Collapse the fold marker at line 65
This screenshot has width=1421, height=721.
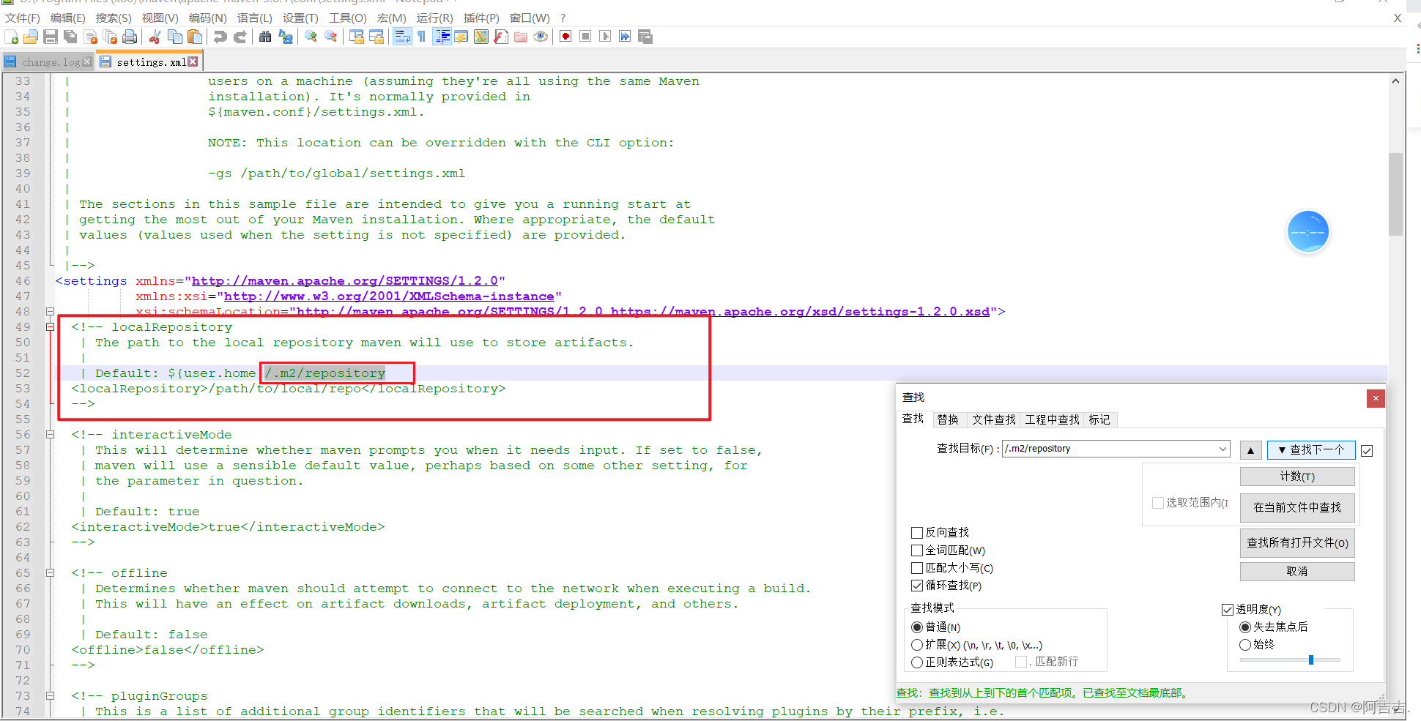51,573
